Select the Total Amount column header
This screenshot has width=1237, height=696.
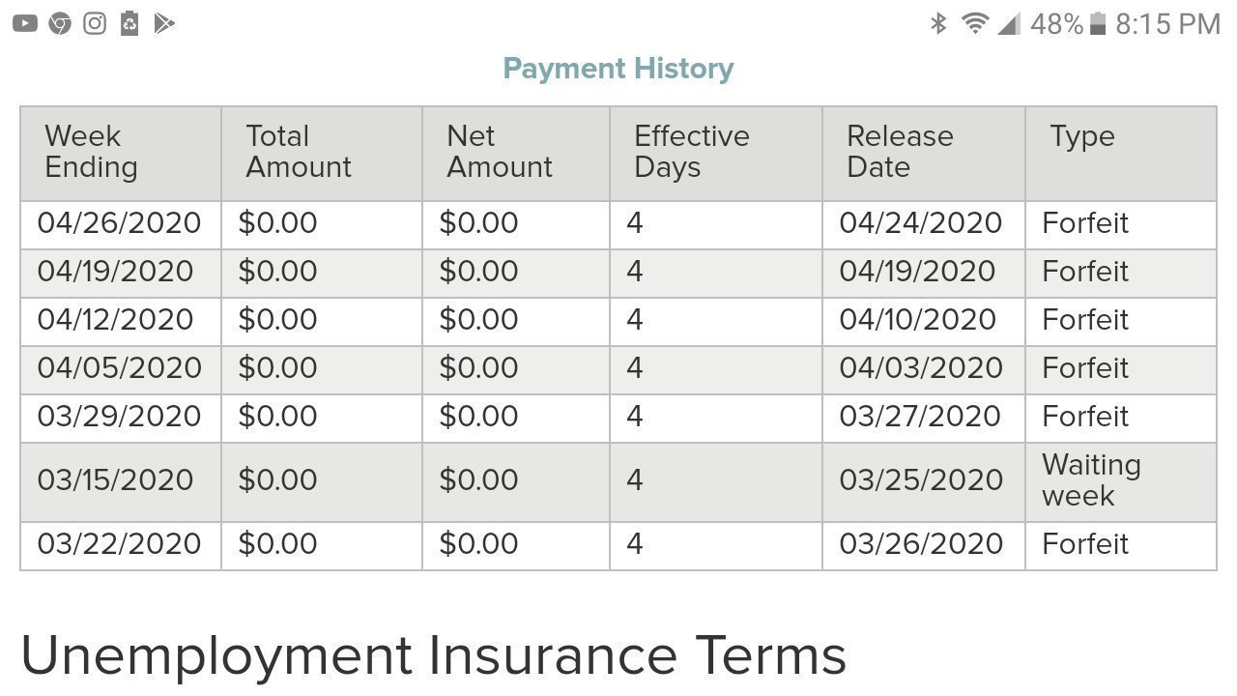point(298,152)
